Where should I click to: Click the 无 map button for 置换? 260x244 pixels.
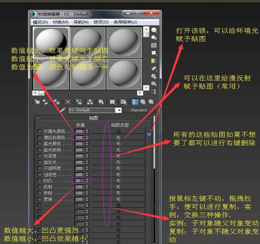click(118, 199)
